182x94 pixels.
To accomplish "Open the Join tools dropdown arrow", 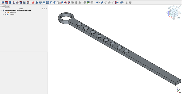I will click(x=119, y=3).
